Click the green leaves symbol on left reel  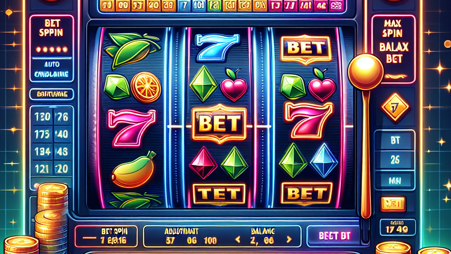click(x=132, y=50)
